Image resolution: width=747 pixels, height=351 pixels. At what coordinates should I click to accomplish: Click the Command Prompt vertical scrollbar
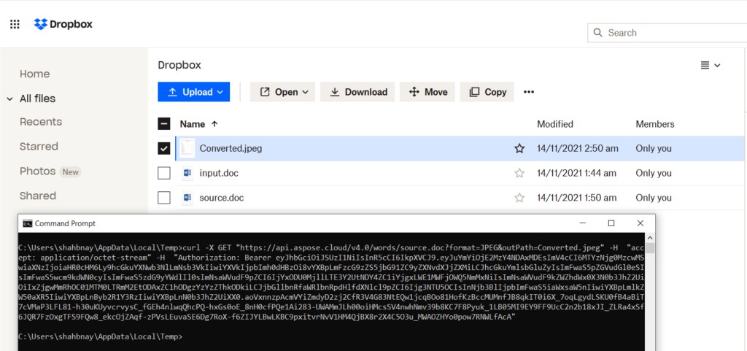[650, 292]
